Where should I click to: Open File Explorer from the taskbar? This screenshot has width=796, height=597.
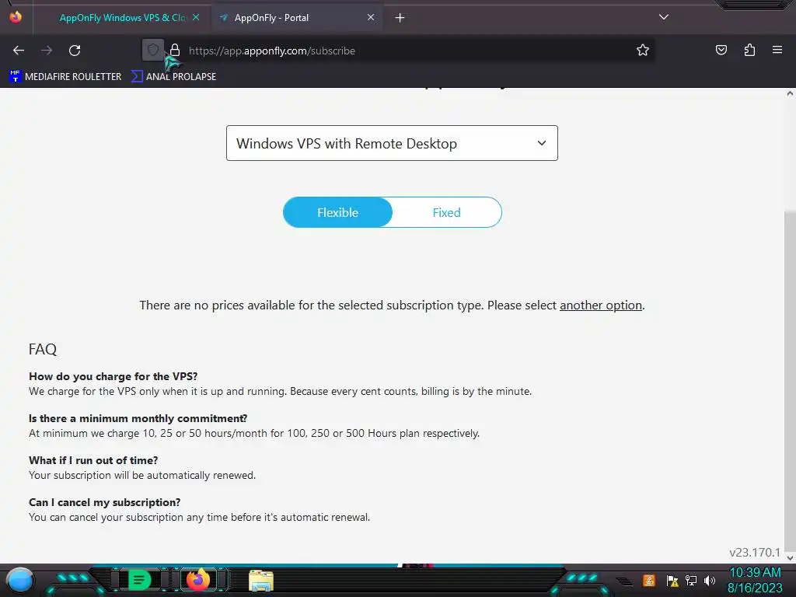pos(261,581)
